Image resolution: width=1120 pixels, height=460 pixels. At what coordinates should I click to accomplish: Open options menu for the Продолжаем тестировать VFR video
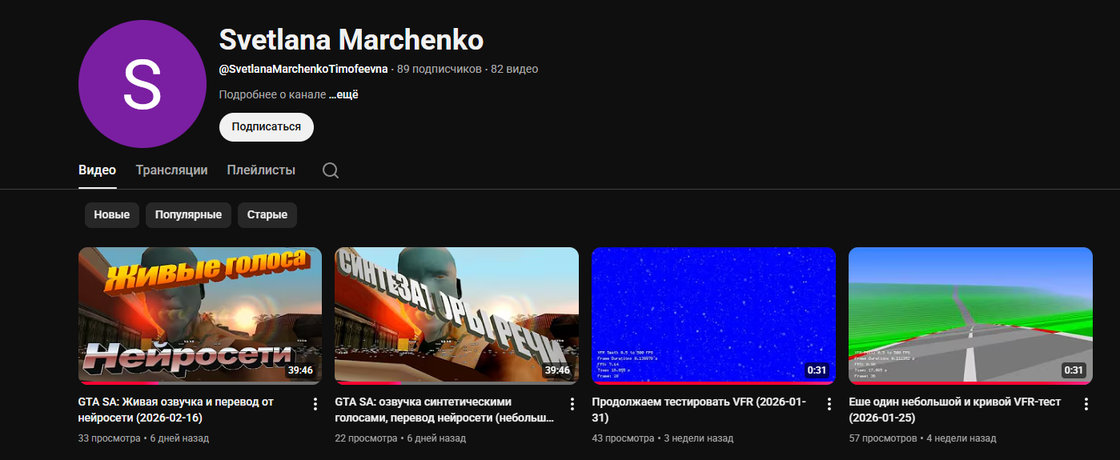click(829, 404)
